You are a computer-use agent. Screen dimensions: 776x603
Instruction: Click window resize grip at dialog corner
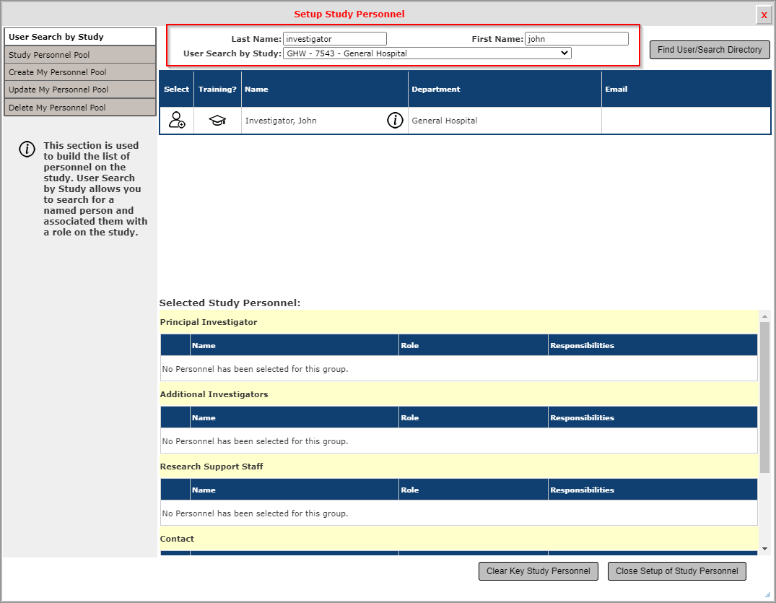pyautogui.click(x=767, y=594)
